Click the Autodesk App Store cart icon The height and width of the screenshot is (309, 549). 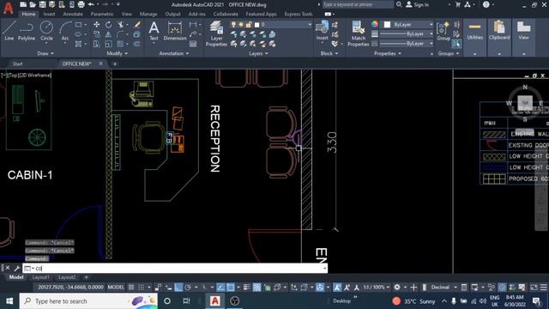pyautogui.click(x=457, y=4)
